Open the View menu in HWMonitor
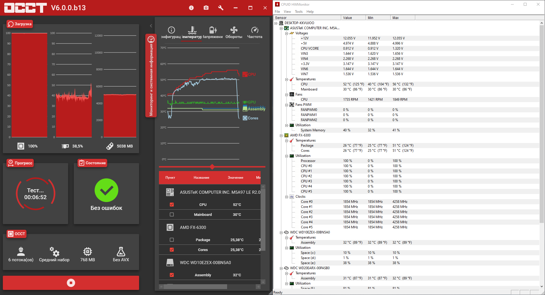Screen dimensions: 545x295 pyautogui.click(x=287, y=12)
